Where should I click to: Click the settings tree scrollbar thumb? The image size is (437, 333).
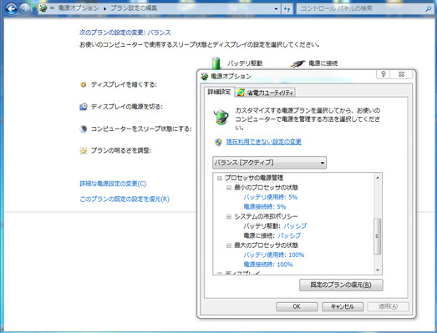click(378, 236)
